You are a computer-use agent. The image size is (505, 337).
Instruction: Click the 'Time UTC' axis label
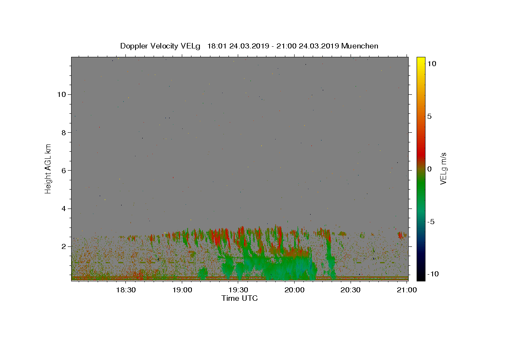[239, 298]
